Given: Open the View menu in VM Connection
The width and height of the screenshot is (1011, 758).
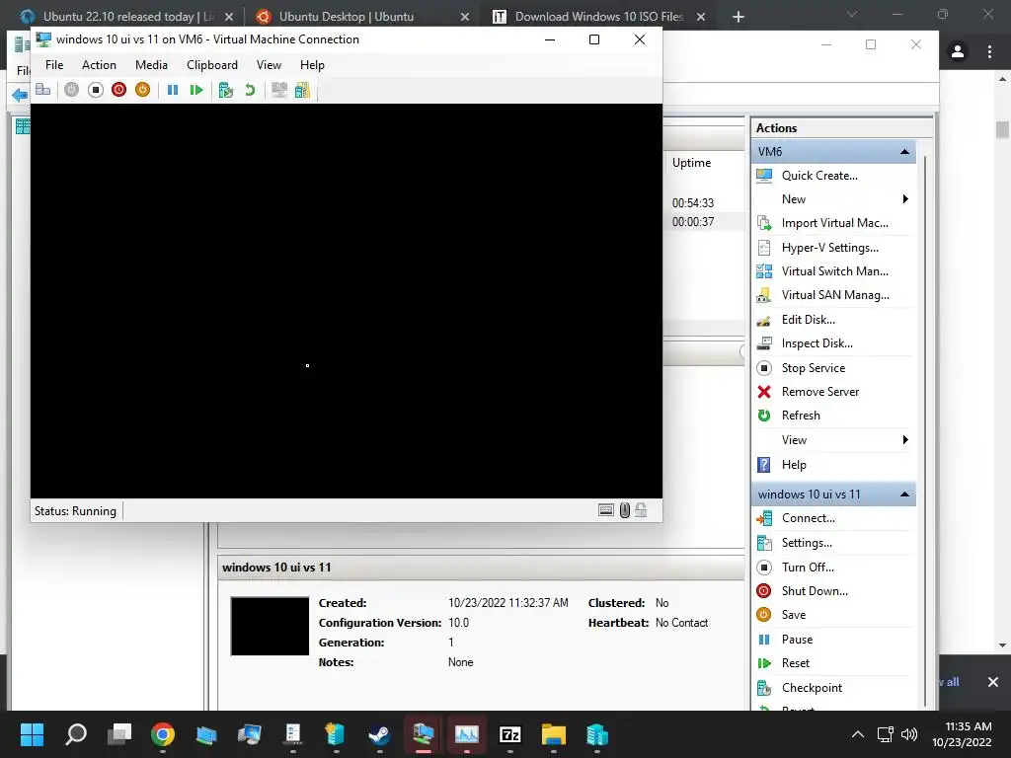Looking at the screenshot, I should pos(269,65).
